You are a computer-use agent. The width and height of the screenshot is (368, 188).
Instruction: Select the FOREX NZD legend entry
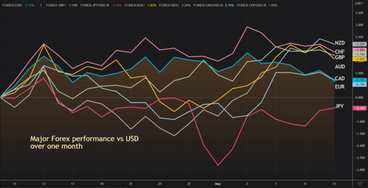175,5
